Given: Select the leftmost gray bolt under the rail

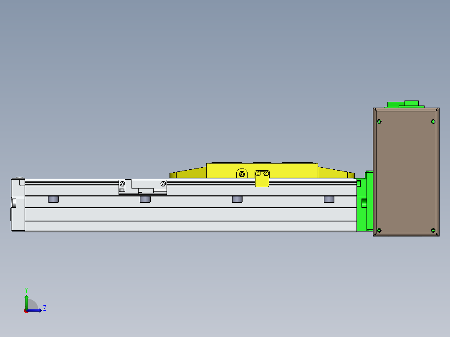Looking at the screenshot, I should coord(53,200).
